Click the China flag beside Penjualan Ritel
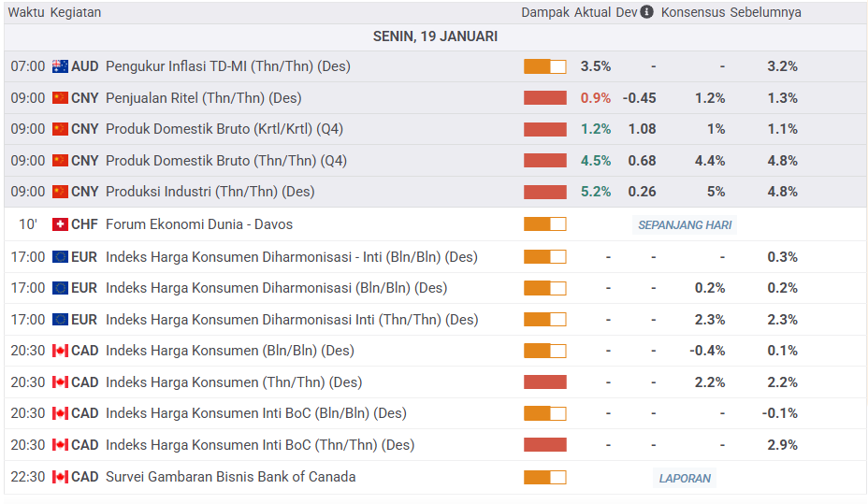The image size is (868, 504). click(x=61, y=98)
